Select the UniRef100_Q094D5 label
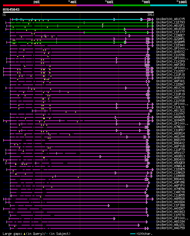The height and width of the screenshot is (236, 190). click(170, 121)
